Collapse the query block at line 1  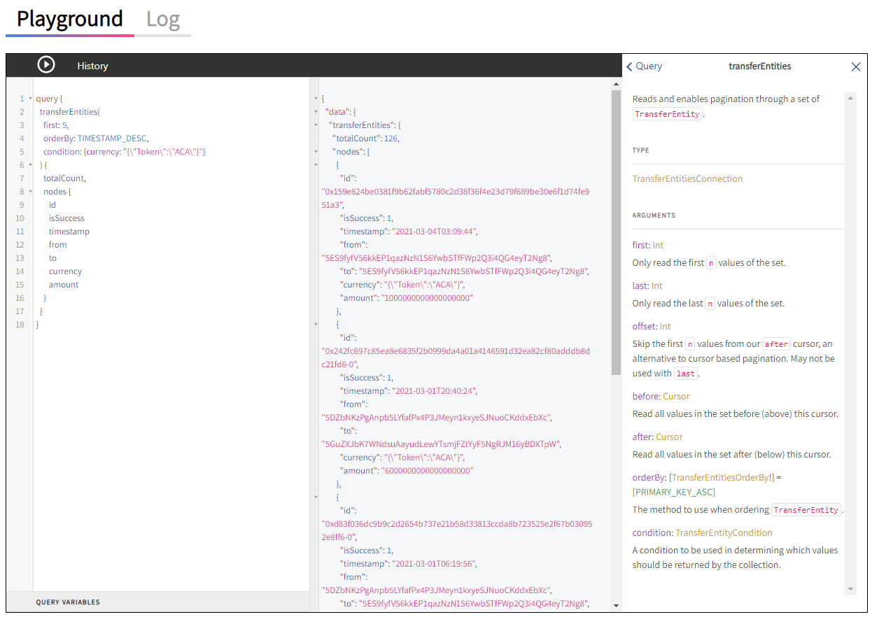click(x=30, y=99)
